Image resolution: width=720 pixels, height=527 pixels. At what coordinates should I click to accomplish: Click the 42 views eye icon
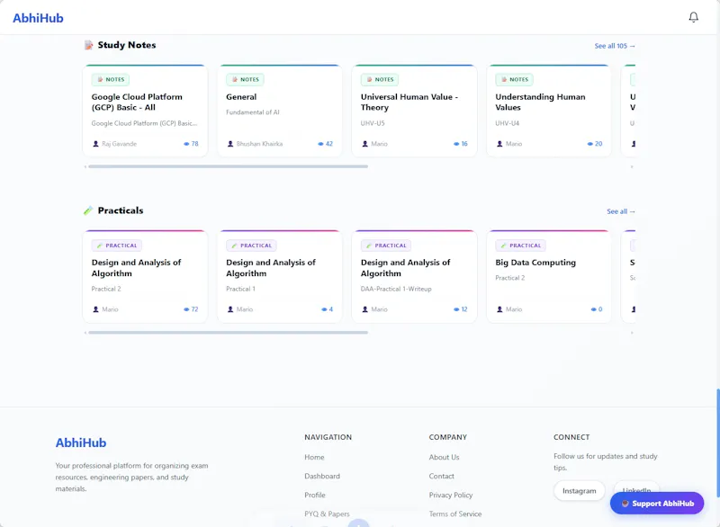point(320,144)
